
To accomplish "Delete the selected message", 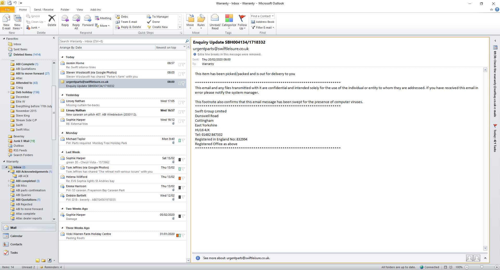I will click(52, 21).
